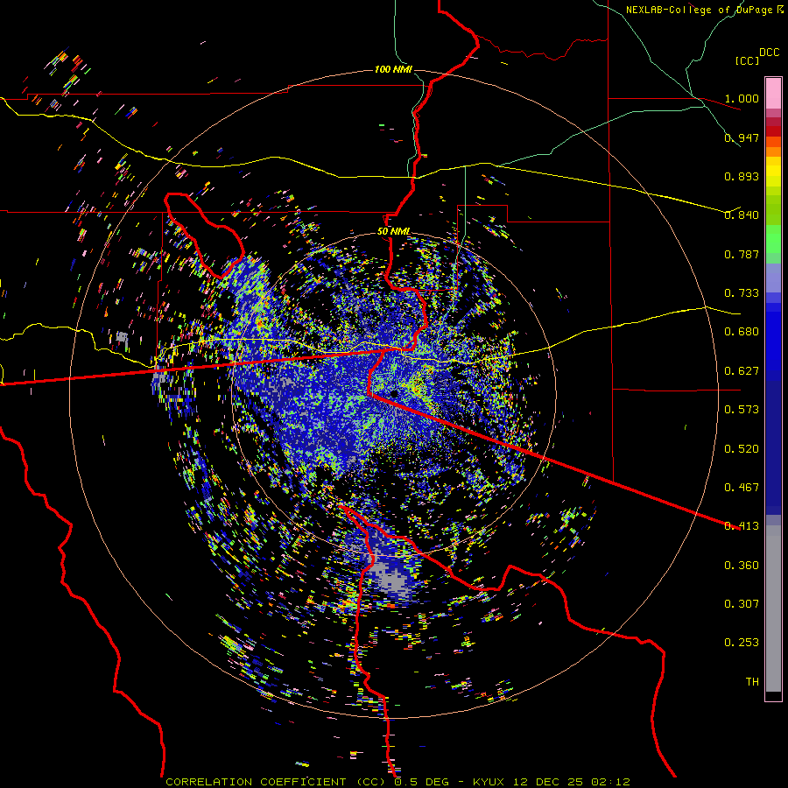Click the 0.520 scale value
This screenshot has height=788, width=788.
pos(742,449)
